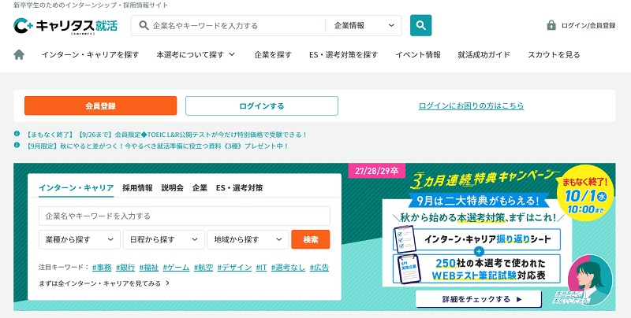Open the 地域から探す dropdown
The image size is (631, 318).
click(248, 240)
